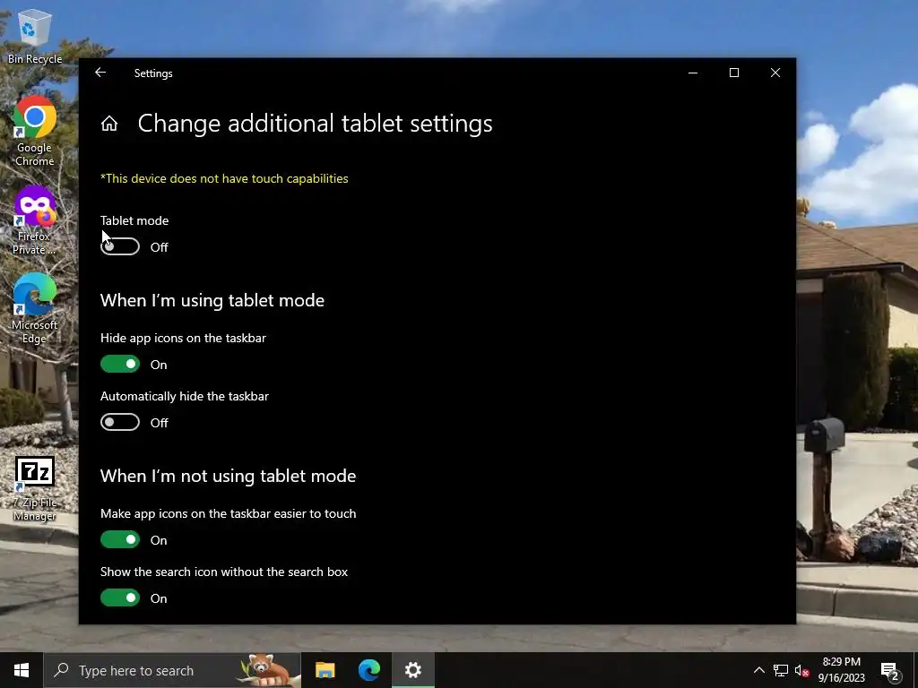Viewport: 918px width, 688px height.
Task: Open the Action Center notifications icon
Action: pyautogui.click(x=890, y=670)
